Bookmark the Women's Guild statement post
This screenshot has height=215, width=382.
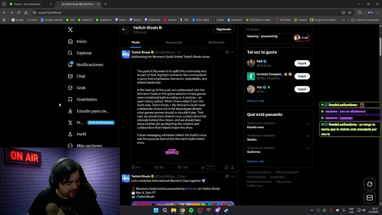[227, 168]
